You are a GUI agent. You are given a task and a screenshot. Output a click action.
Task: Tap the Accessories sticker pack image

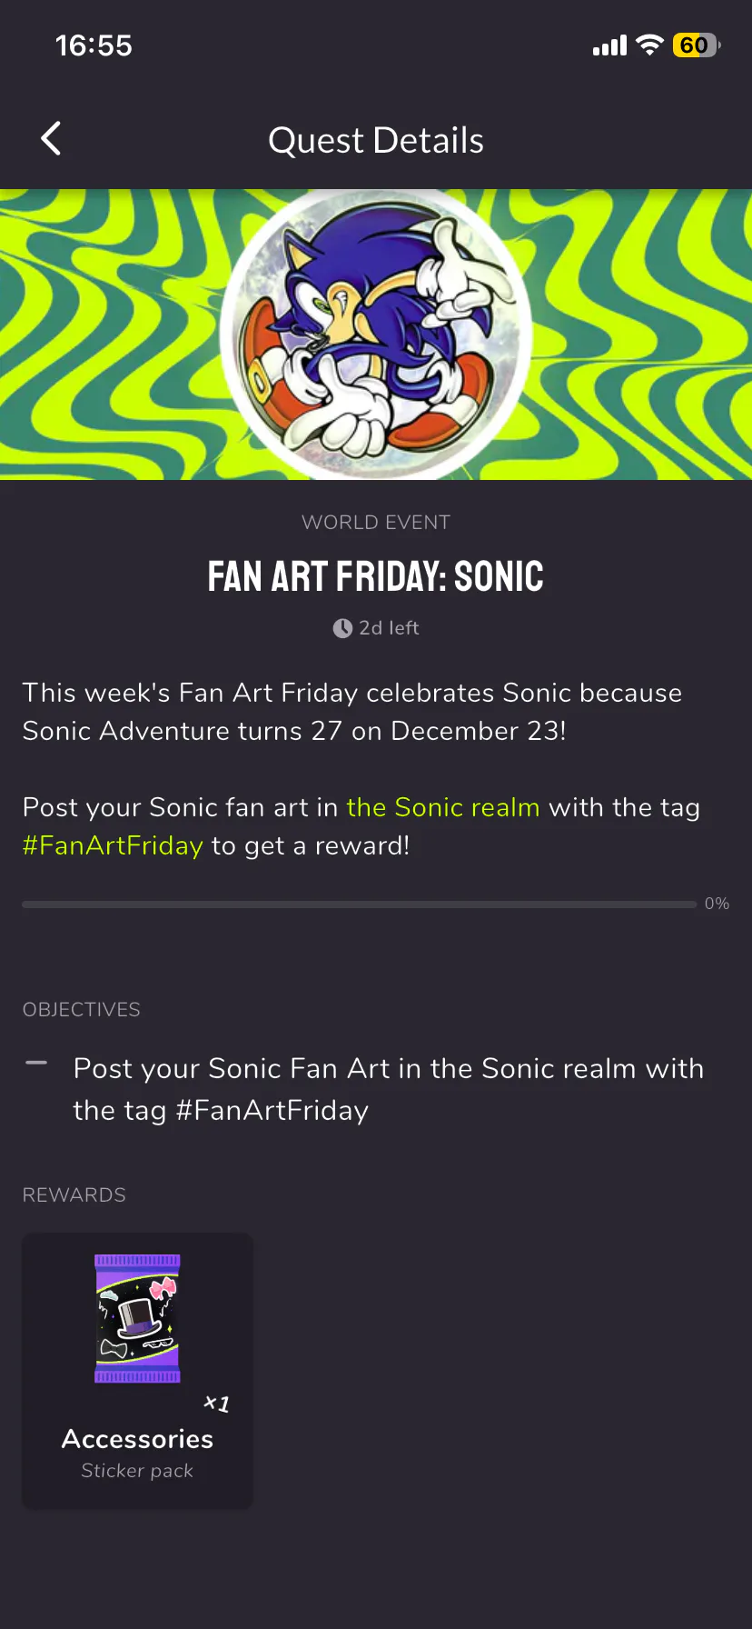137,1318
